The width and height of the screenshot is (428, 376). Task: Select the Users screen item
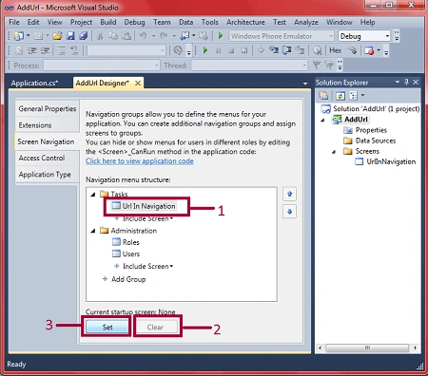[126, 254]
